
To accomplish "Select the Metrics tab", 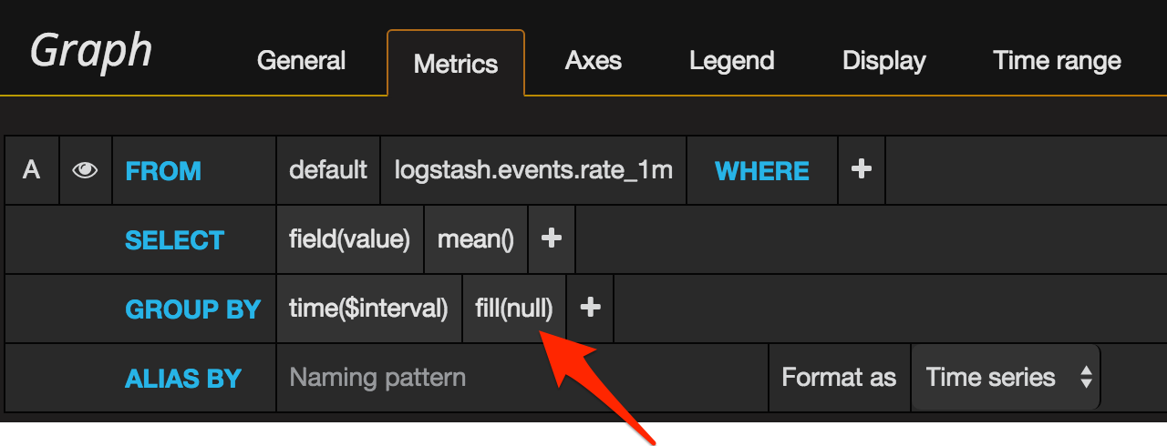I will 456,63.
